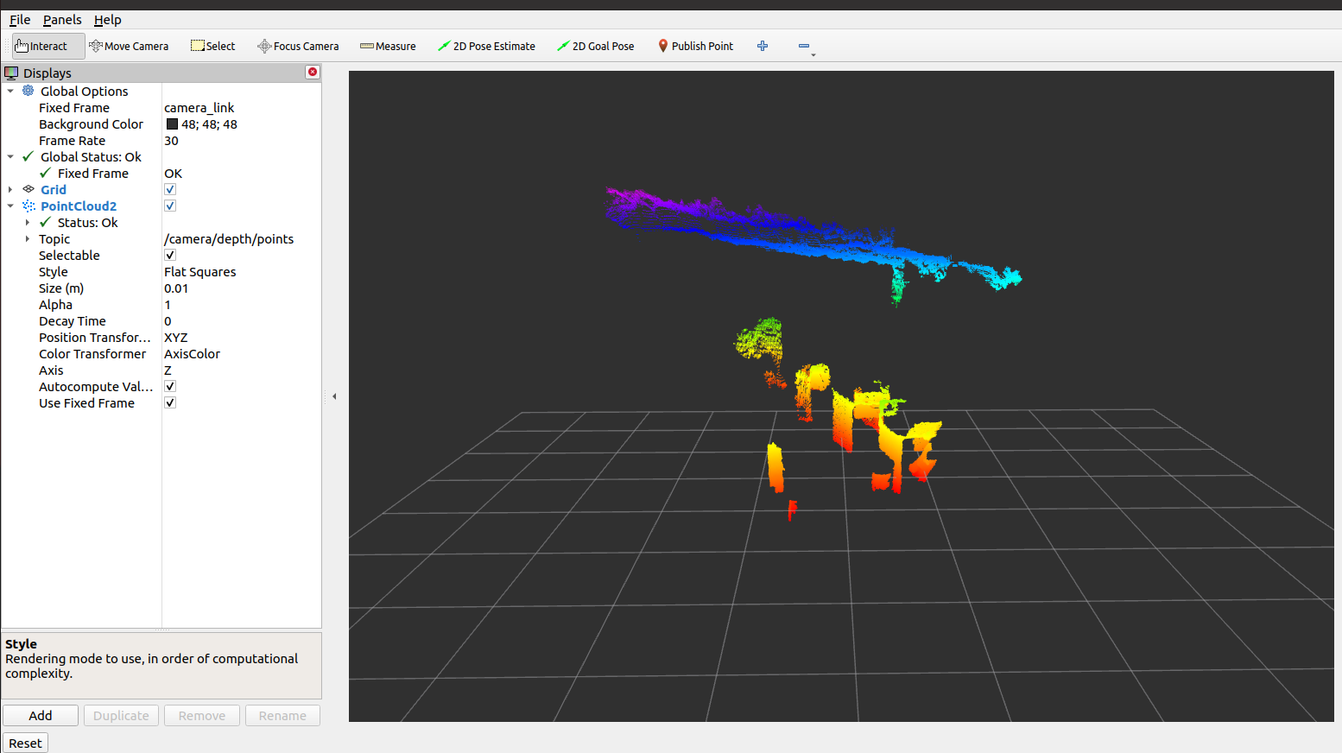Collapse the Global Status tree node
Viewport: 1342px width, 753px height.
pyautogui.click(x=10, y=156)
